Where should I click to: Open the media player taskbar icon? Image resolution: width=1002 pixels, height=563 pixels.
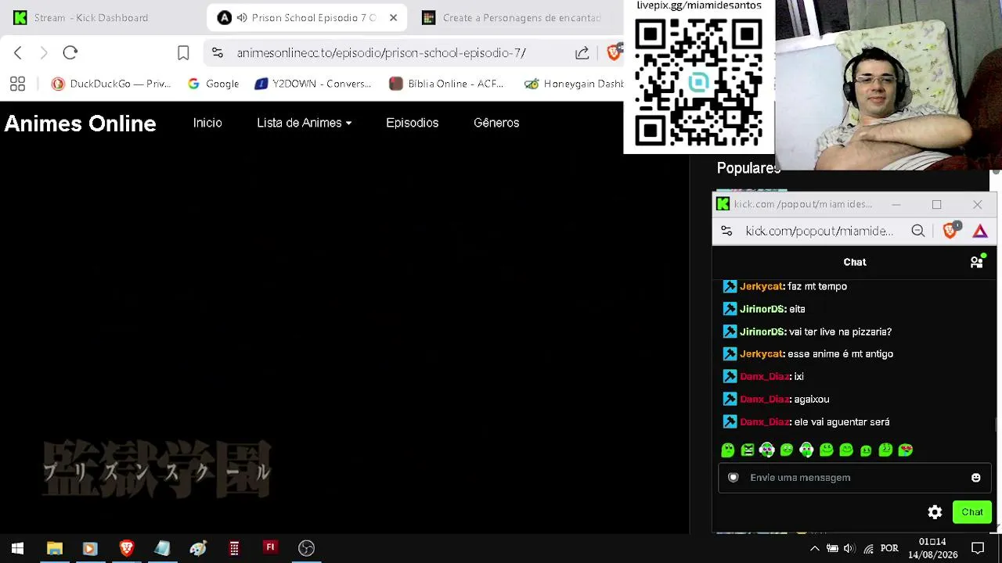coord(89,548)
